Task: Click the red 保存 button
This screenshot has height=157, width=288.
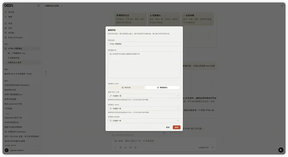Action: (x=177, y=127)
